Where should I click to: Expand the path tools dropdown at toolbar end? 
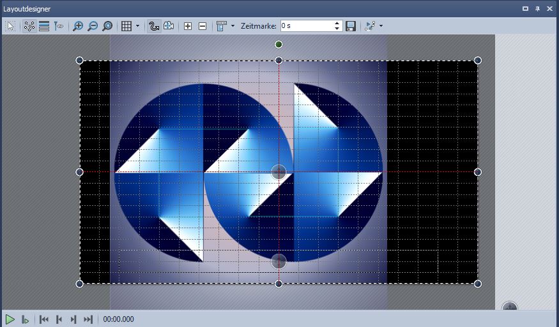tap(381, 26)
